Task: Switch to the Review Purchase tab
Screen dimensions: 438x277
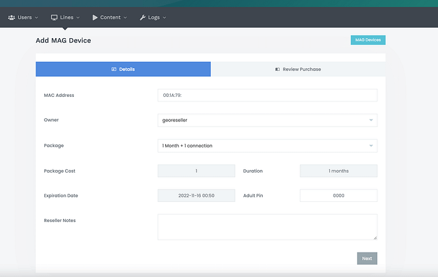Action: click(298, 69)
